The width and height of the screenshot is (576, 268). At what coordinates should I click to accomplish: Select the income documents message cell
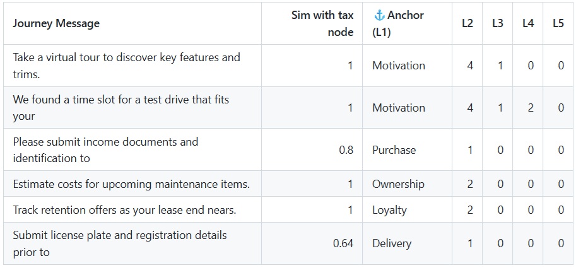pyautogui.click(x=105, y=150)
